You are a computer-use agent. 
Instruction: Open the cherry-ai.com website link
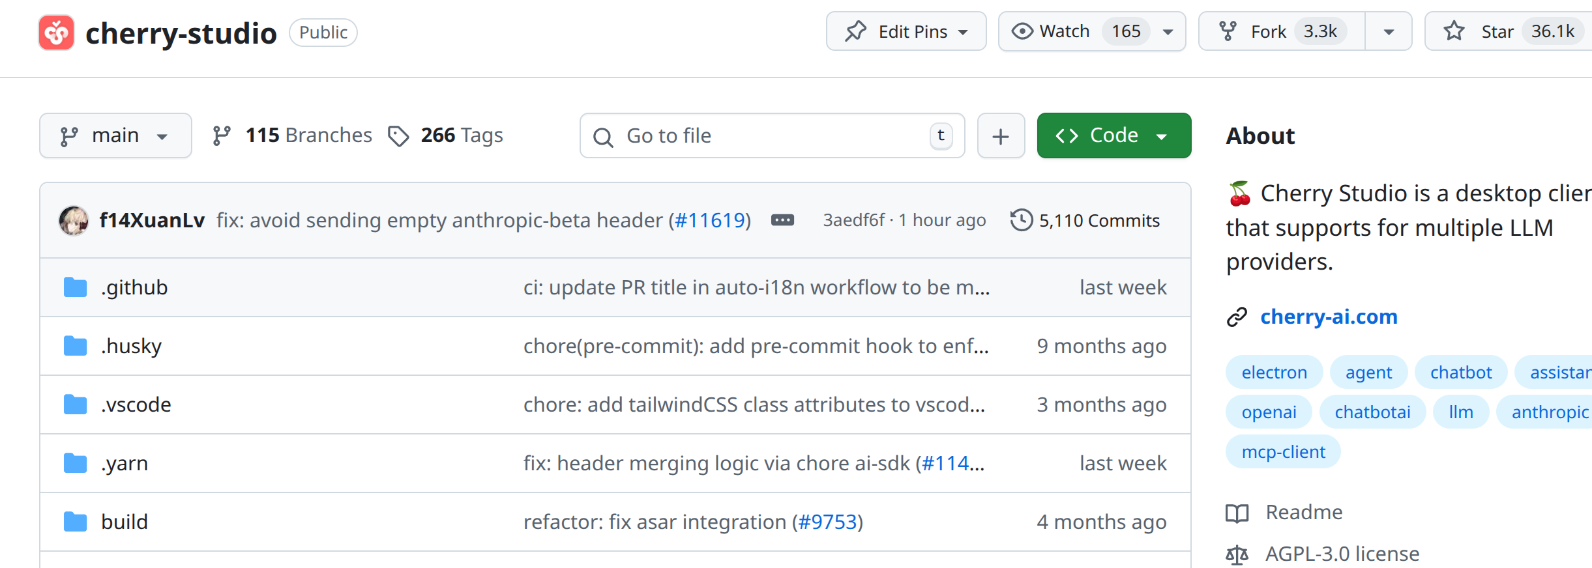pos(1329,317)
